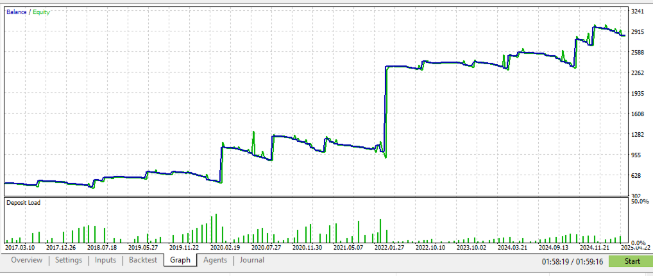This screenshot has height=276, width=653.
Task: Click the 1282 axis value
Action: point(639,135)
